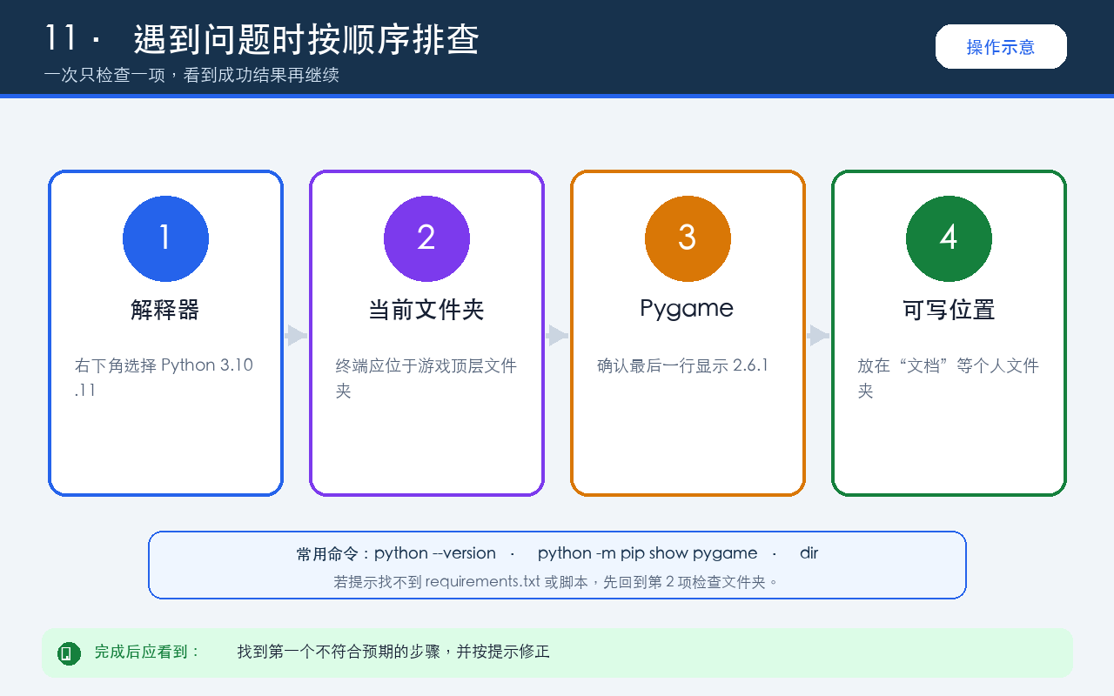Click the python -m pip show pygame command
The height and width of the screenshot is (696, 1114).
click(648, 553)
